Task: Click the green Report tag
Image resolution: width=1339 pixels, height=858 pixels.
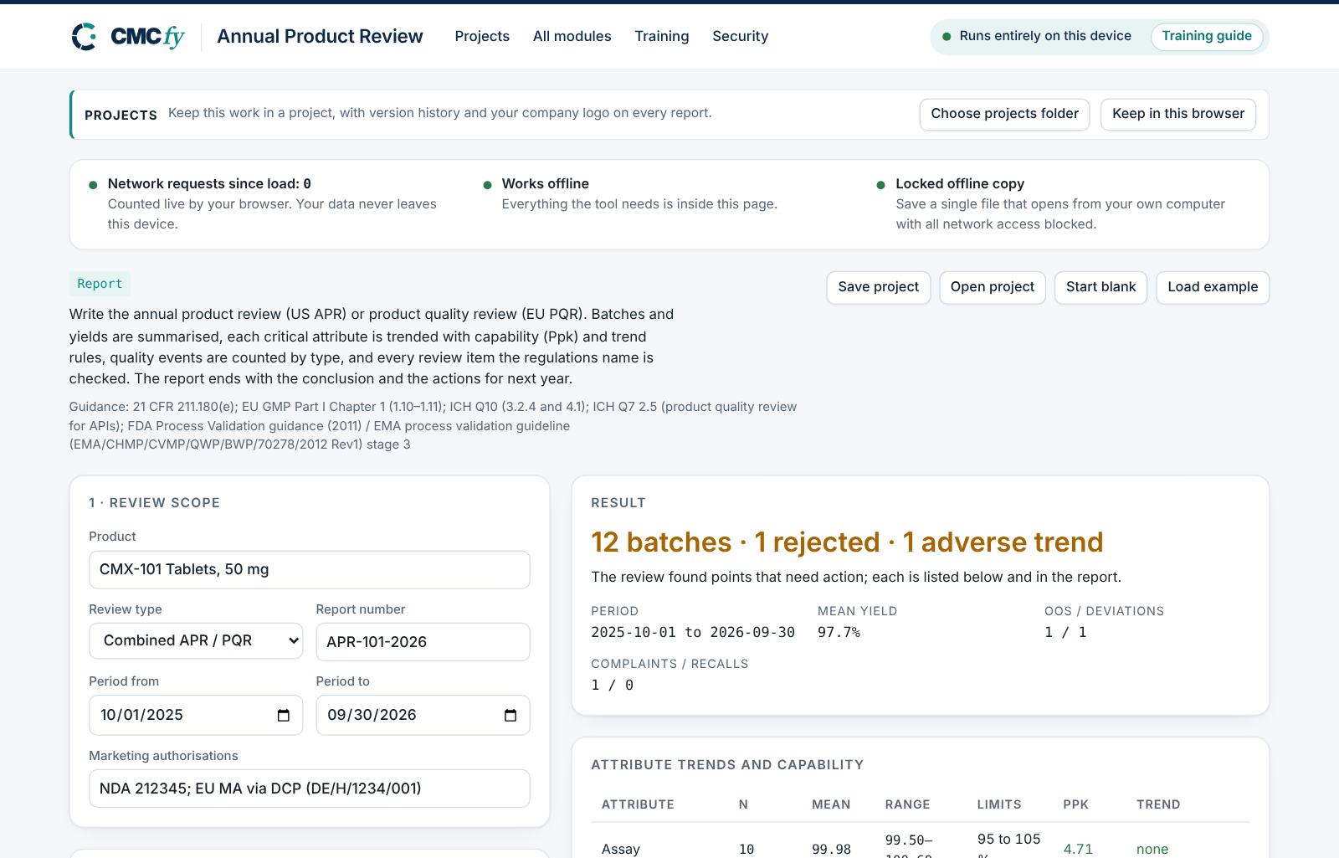Action: 100,284
